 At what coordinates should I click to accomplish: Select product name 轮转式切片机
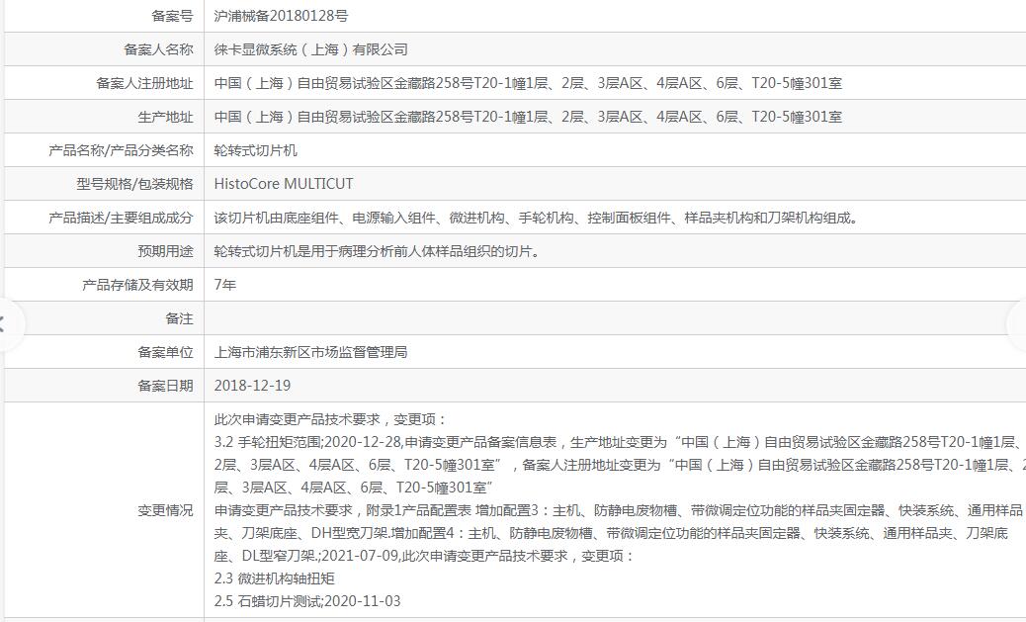click(255, 150)
